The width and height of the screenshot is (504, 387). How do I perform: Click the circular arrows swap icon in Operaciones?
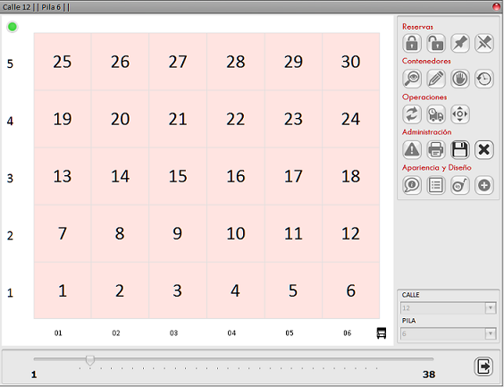point(412,114)
